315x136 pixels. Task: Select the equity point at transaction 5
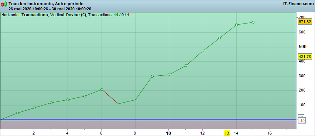(x=85, y=96)
